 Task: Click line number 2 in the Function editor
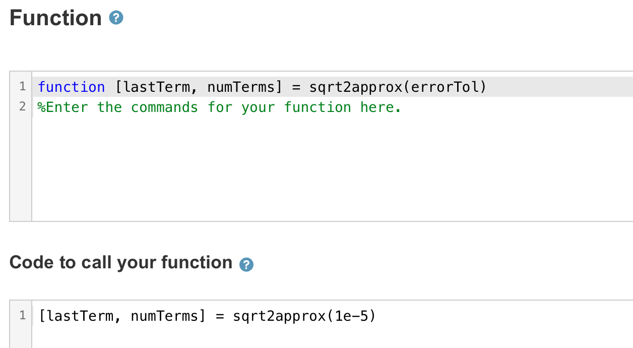point(22,106)
